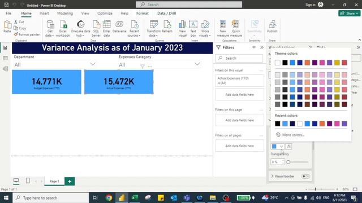This screenshot has height=203, width=362.
Task: Switch to desktop layout icon
Action: click(16, 180)
